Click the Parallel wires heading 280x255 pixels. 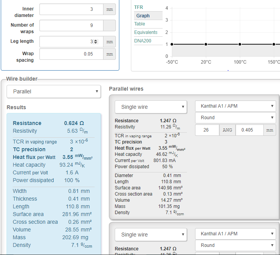click(126, 89)
